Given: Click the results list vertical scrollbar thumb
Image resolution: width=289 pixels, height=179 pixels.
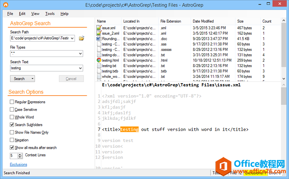Looking at the screenshot, I should [284, 45].
